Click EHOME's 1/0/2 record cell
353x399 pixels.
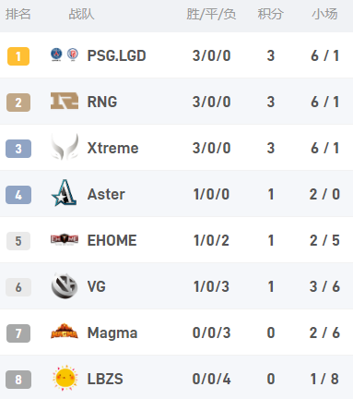click(211, 240)
